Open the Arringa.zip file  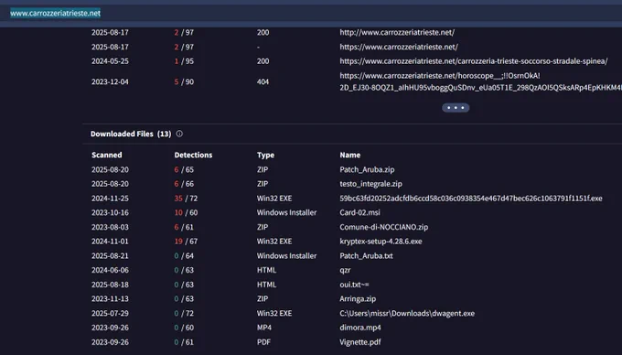[358, 299]
